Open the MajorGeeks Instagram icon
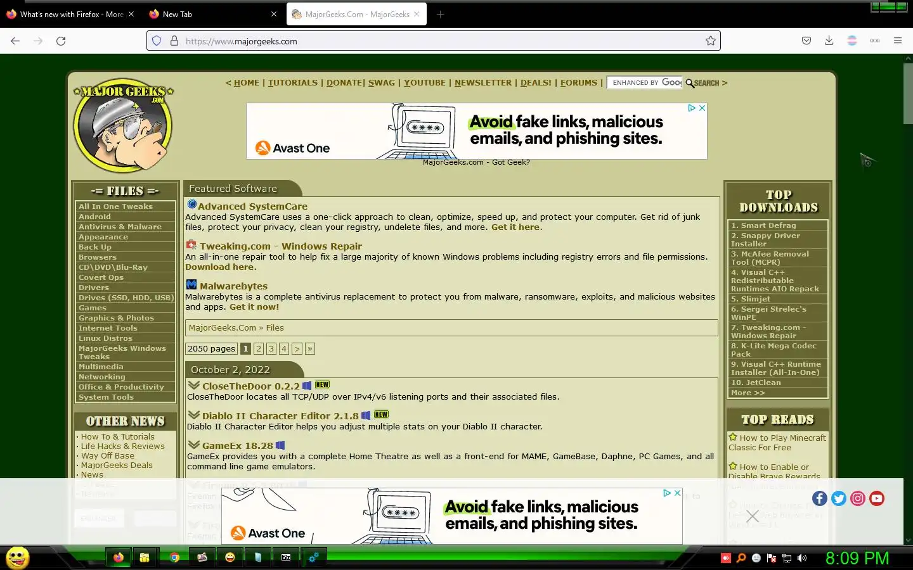The height and width of the screenshot is (570, 913). pyautogui.click(x=858, y=498)
